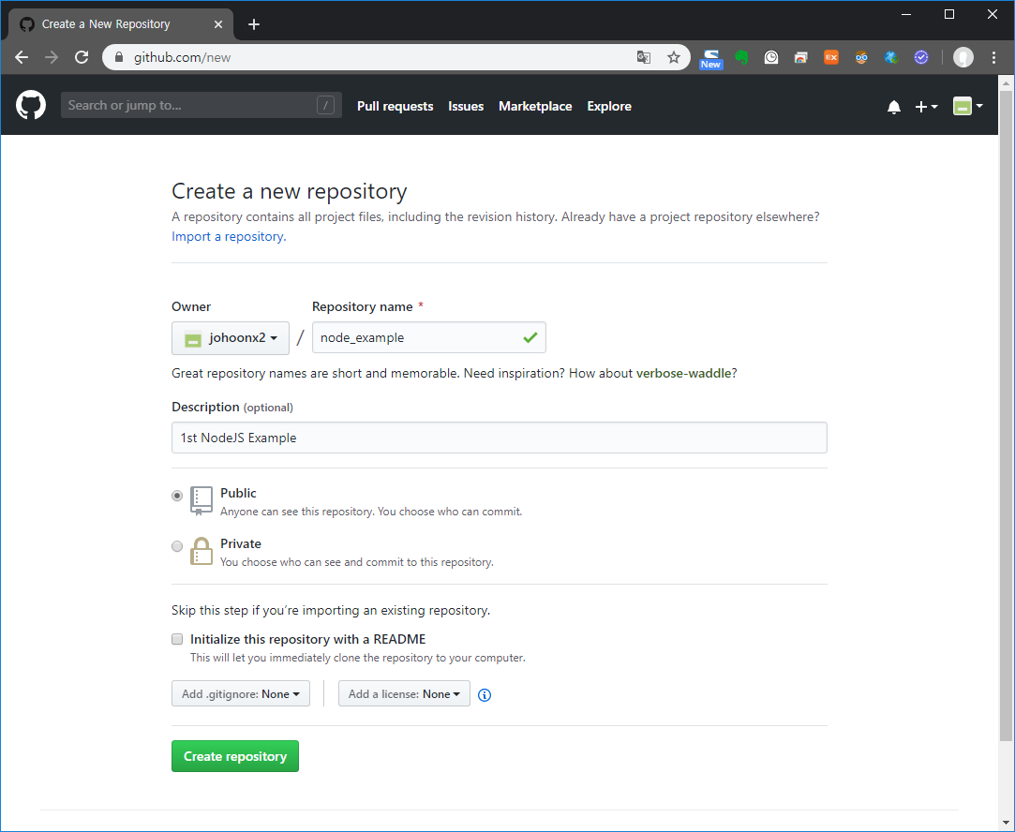Click the 'Private' label text
The width and height of the screenshot is (1015, 832).
click(240, 543)
